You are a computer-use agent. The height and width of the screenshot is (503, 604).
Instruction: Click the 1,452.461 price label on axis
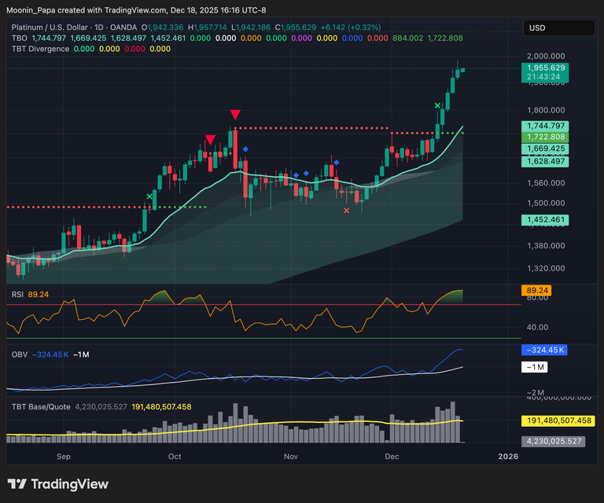click(544, 221)
